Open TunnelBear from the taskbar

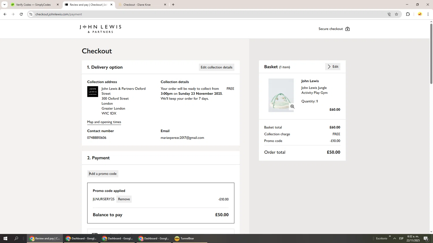point(184,238)
